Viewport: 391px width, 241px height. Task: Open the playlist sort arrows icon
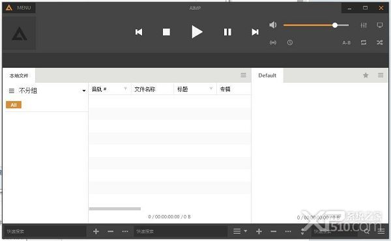302,231
